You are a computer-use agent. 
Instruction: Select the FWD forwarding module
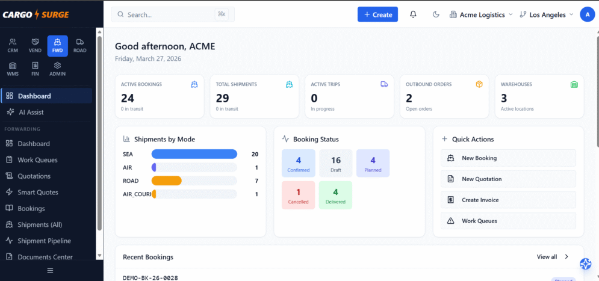58,46
